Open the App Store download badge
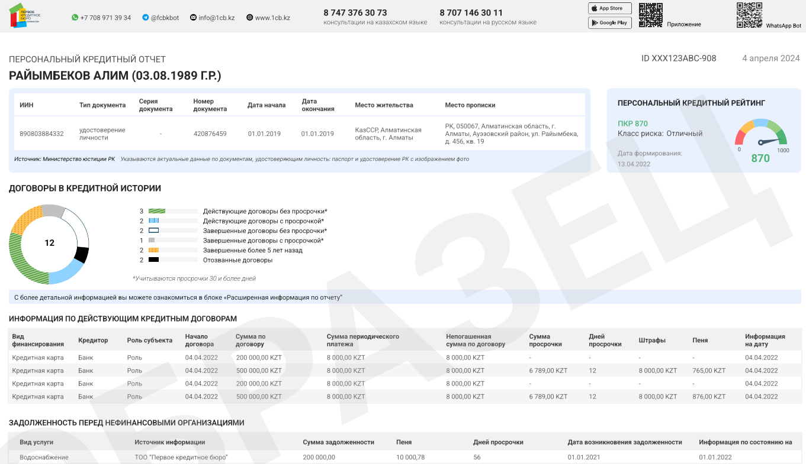The image size is (806, 464). [x=609, y=8]
